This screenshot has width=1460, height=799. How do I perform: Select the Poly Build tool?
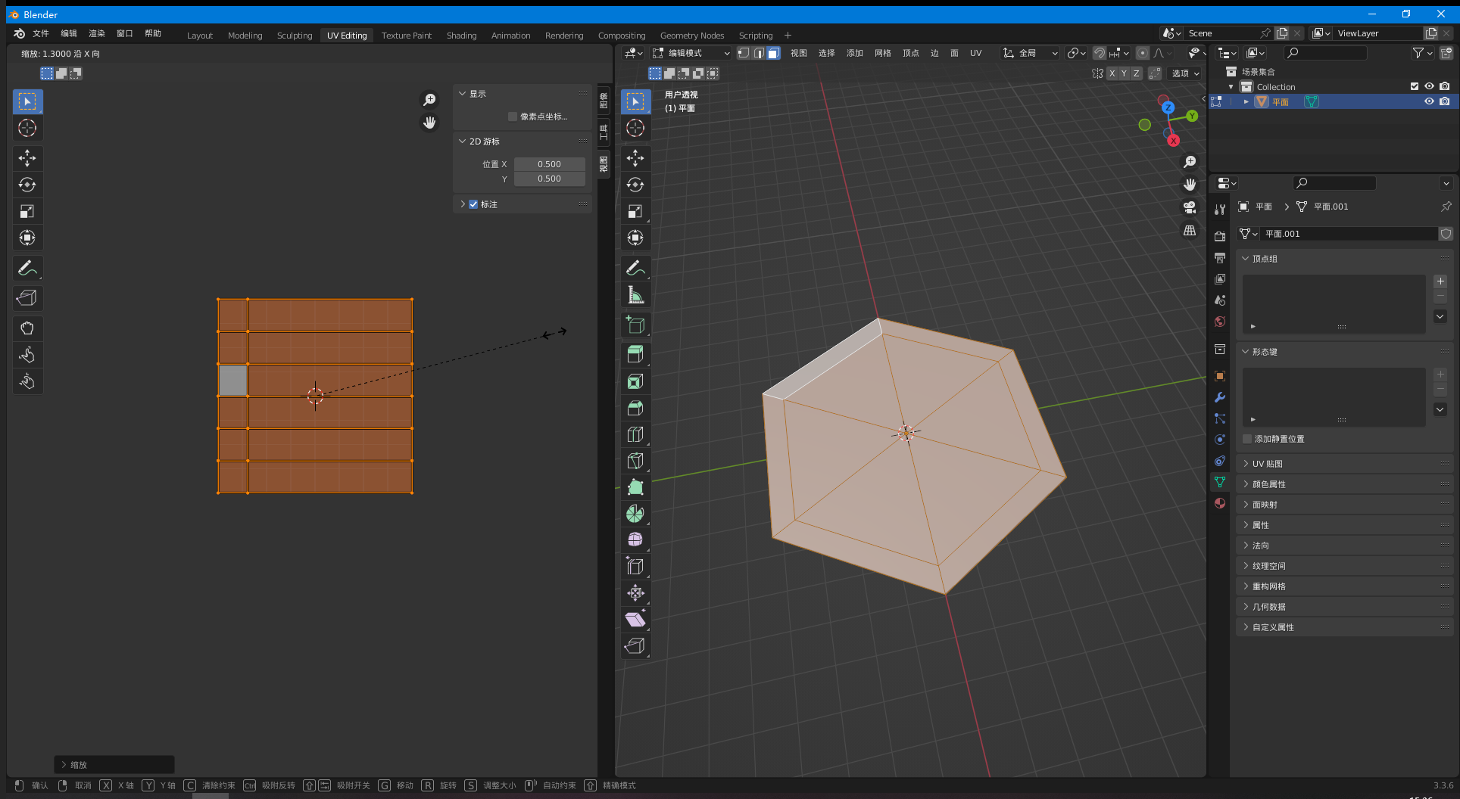635,487
